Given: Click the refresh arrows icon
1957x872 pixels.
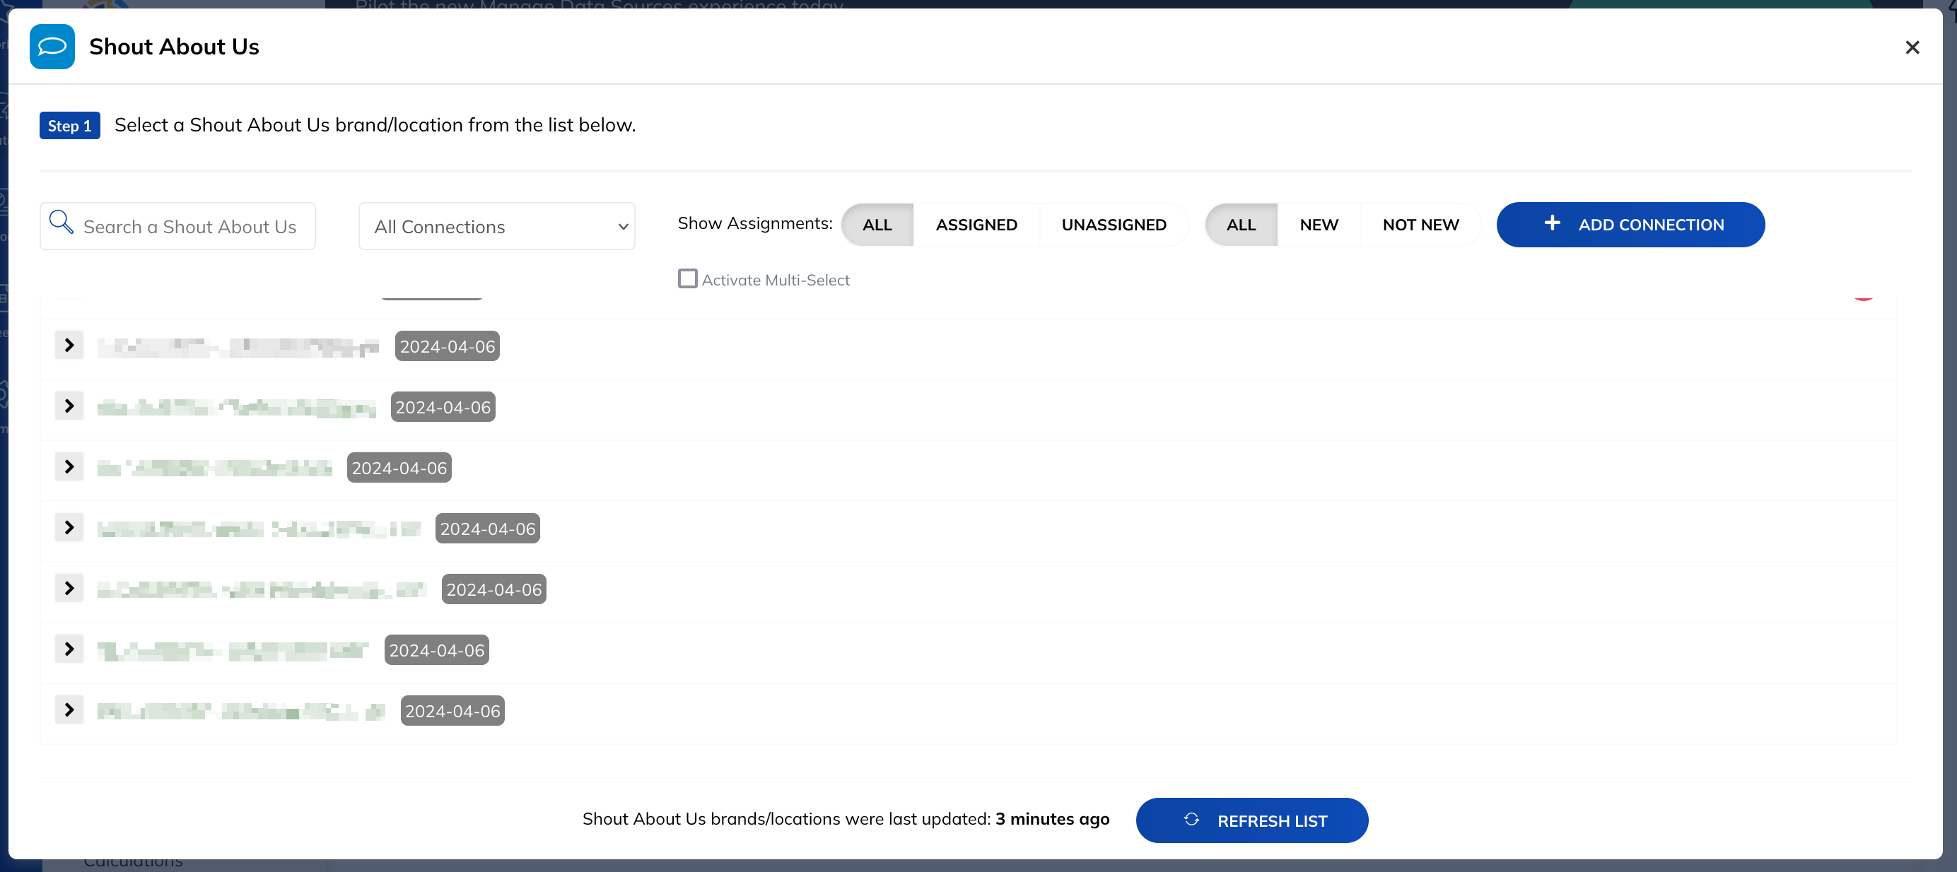Looking at the screenshot, I should pos(1191,820).
